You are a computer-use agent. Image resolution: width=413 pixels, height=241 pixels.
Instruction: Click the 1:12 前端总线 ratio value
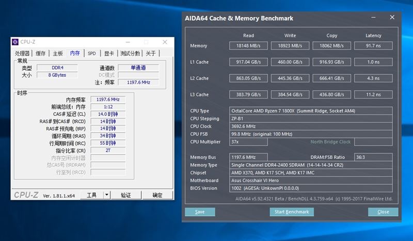(108, 107)
